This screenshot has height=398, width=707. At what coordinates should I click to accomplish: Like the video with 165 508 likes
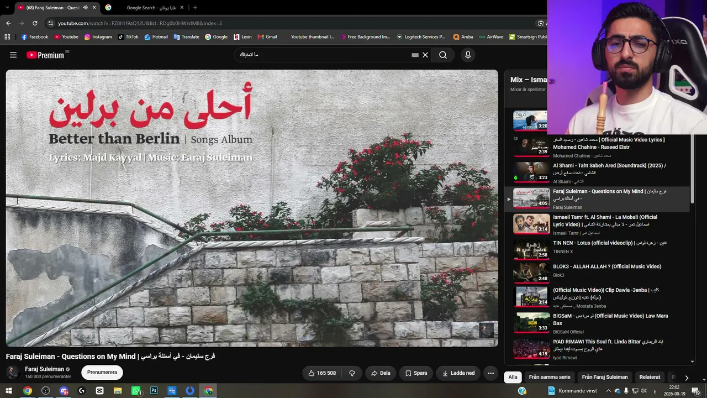(x=322, y=373)
